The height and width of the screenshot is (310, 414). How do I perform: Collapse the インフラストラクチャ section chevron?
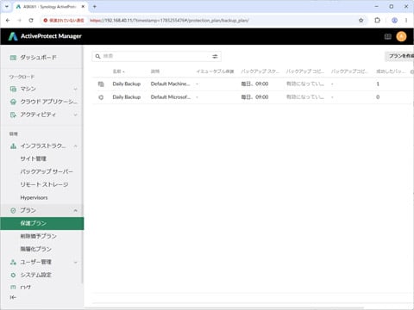point(75,146)
